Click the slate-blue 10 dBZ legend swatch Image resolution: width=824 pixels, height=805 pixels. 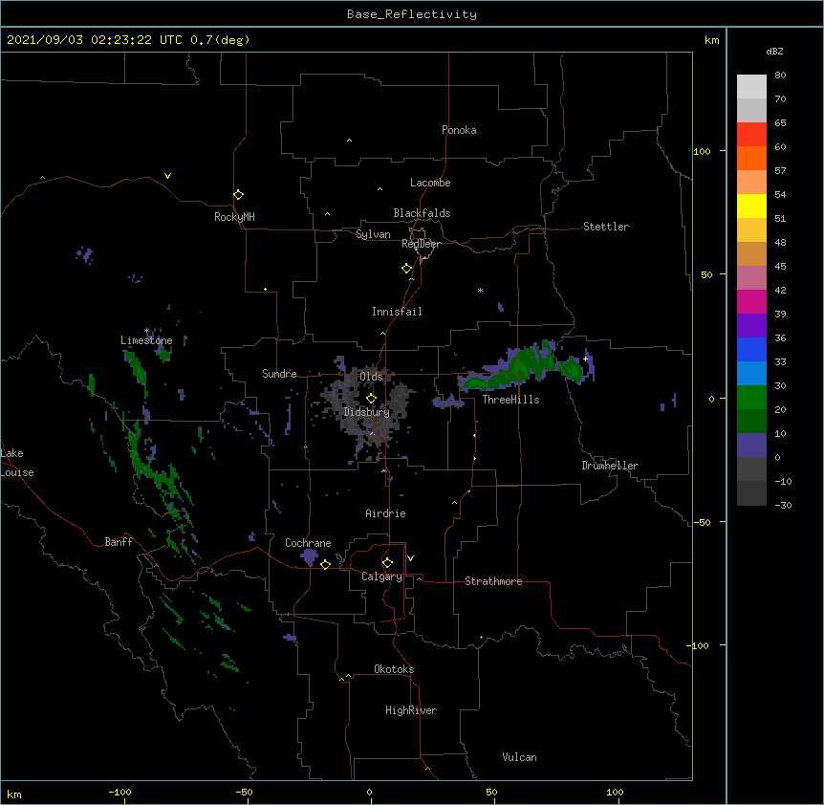(751, 446)
